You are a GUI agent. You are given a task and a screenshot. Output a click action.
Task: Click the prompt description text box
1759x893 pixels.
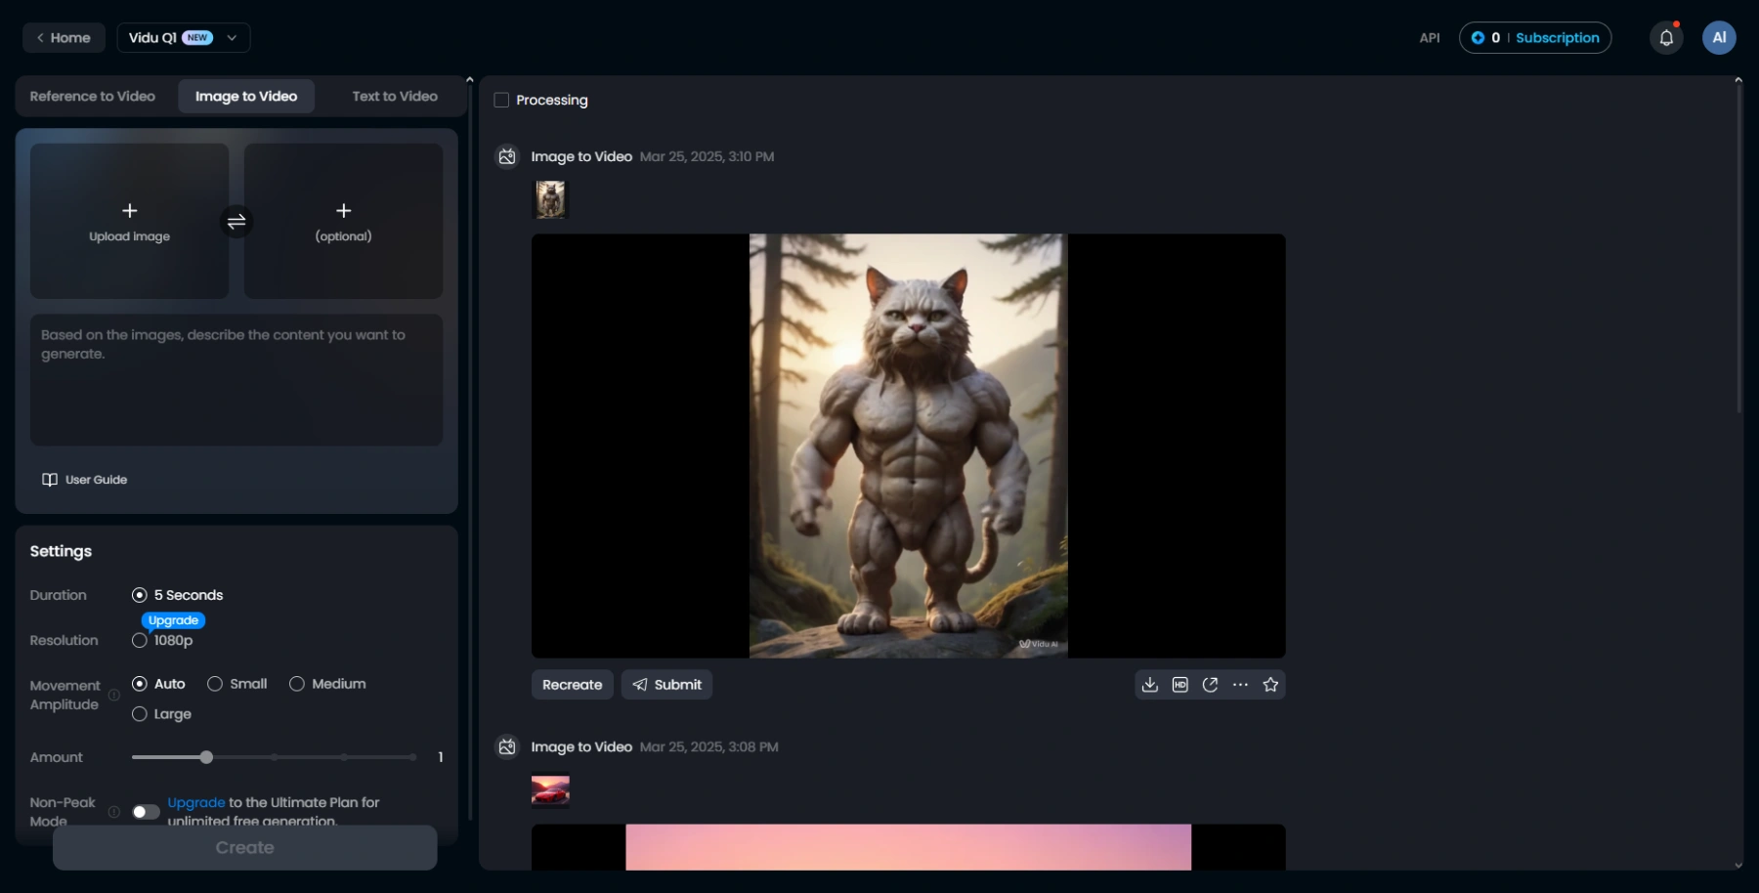(x=236, y=379)
